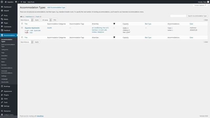This screenshot has width=210, height=118.
Task: Open the bottom Bulk Actions dropdown
Action: (x=27, y=42)
